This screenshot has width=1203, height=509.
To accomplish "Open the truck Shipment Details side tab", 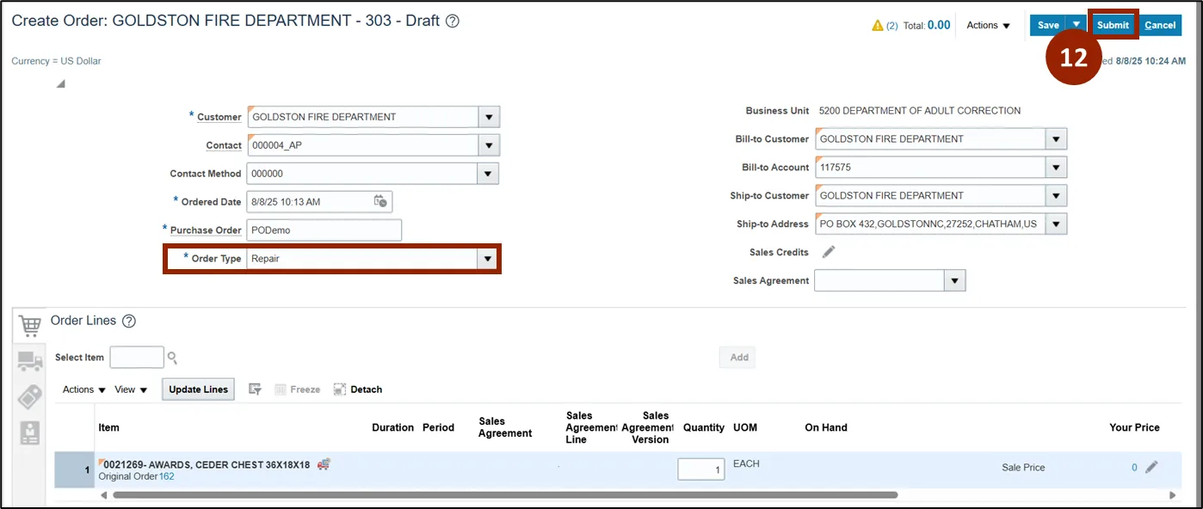I will 30,362.
